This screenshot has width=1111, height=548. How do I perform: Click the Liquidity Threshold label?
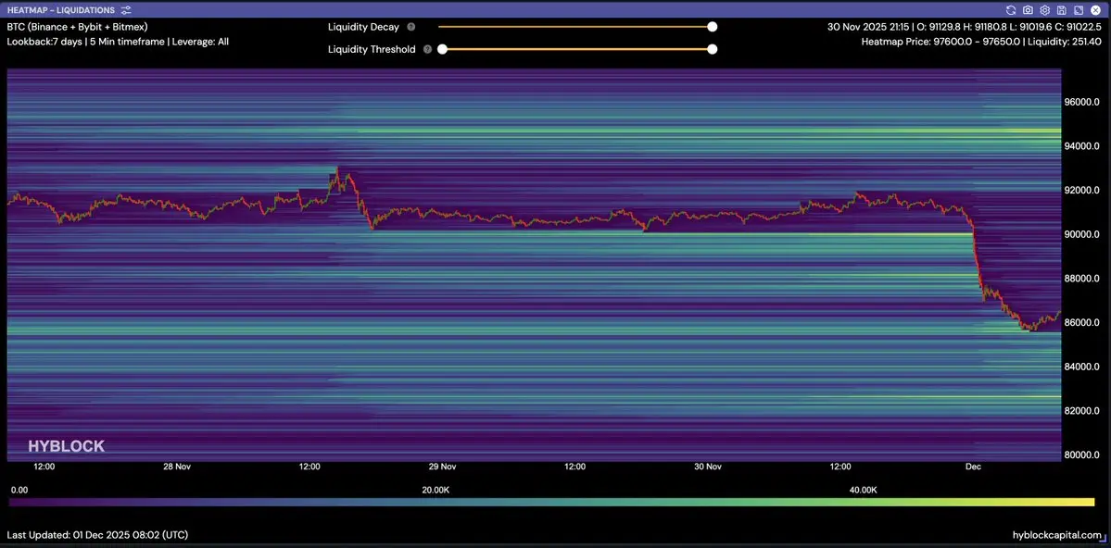tap(372, 50)
